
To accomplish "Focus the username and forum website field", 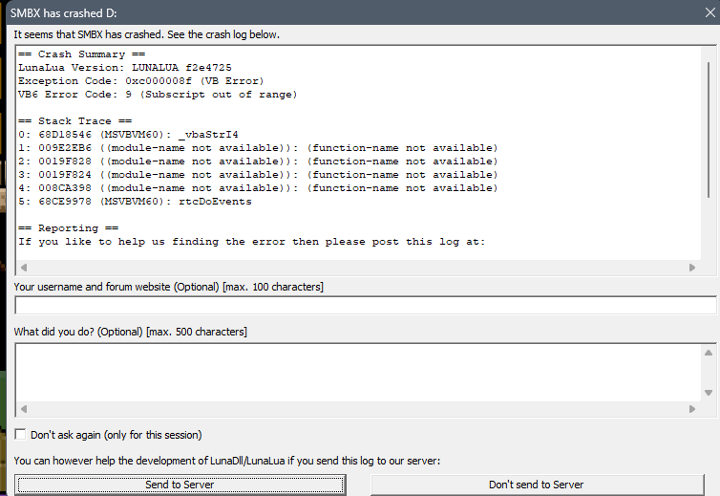I will [366, 305].
